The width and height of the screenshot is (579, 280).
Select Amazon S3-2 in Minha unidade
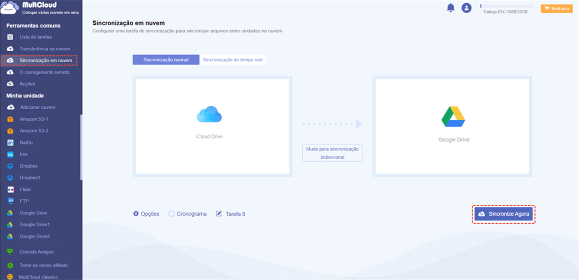34,131
